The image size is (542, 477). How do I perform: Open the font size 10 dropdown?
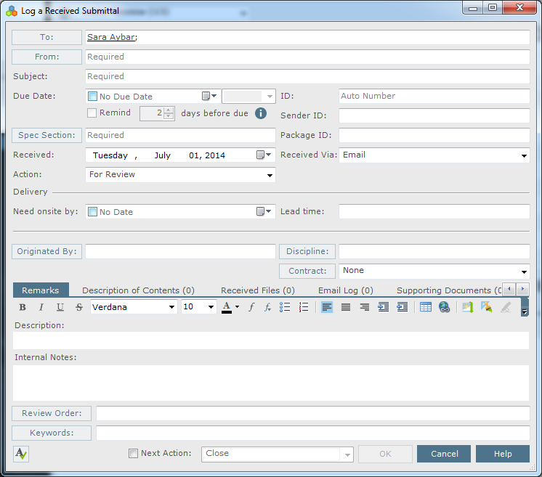point(211,307)
